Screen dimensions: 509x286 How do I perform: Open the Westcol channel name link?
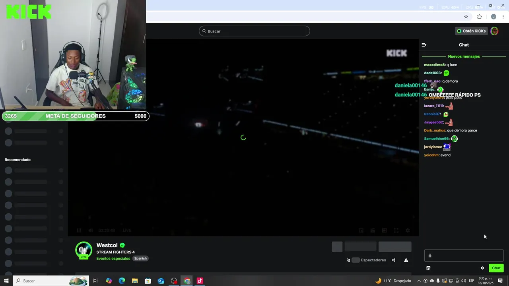107,245
